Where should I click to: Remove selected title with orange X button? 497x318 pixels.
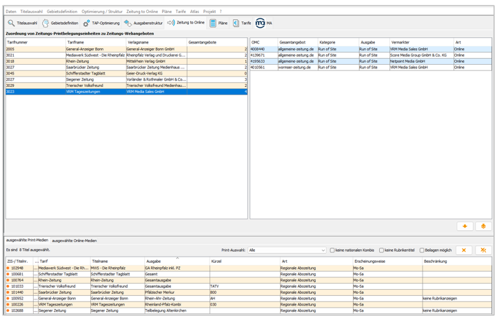coord(464,250)
